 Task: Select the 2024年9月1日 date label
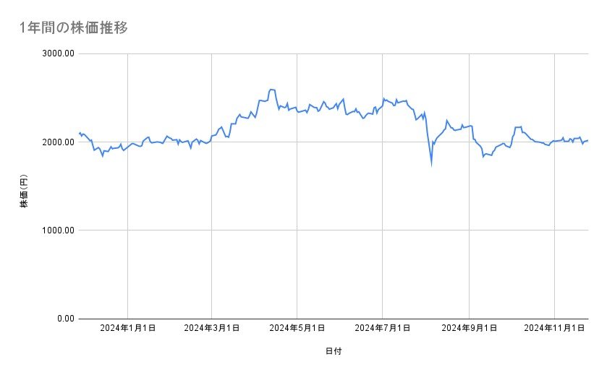470,328
